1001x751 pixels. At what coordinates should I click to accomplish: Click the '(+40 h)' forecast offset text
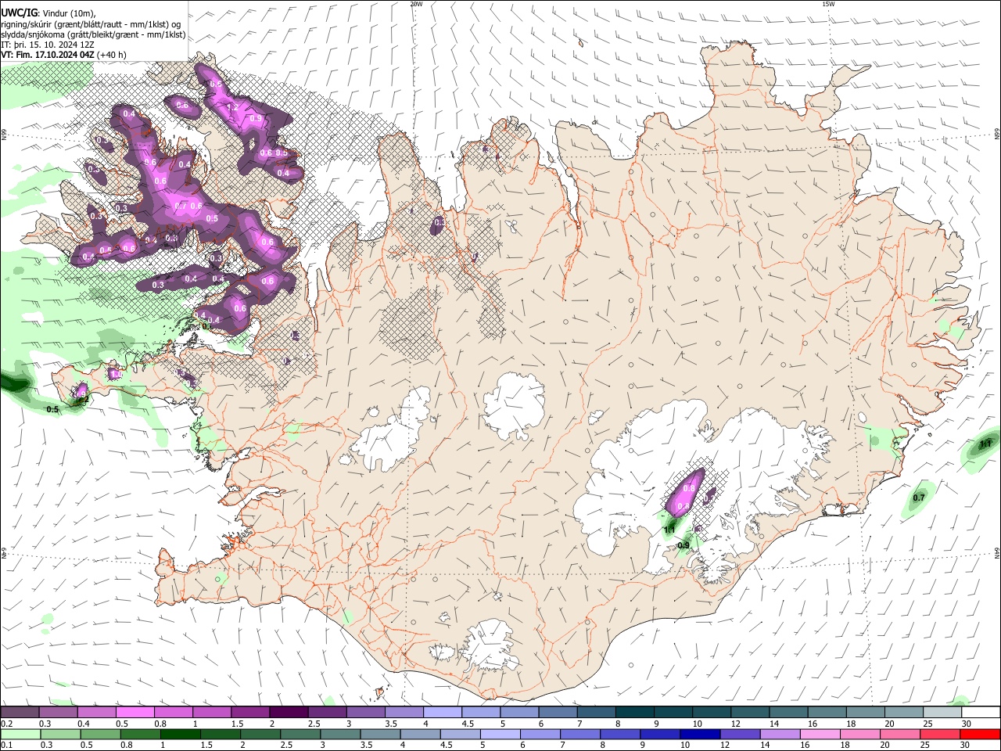pos(113,55)
